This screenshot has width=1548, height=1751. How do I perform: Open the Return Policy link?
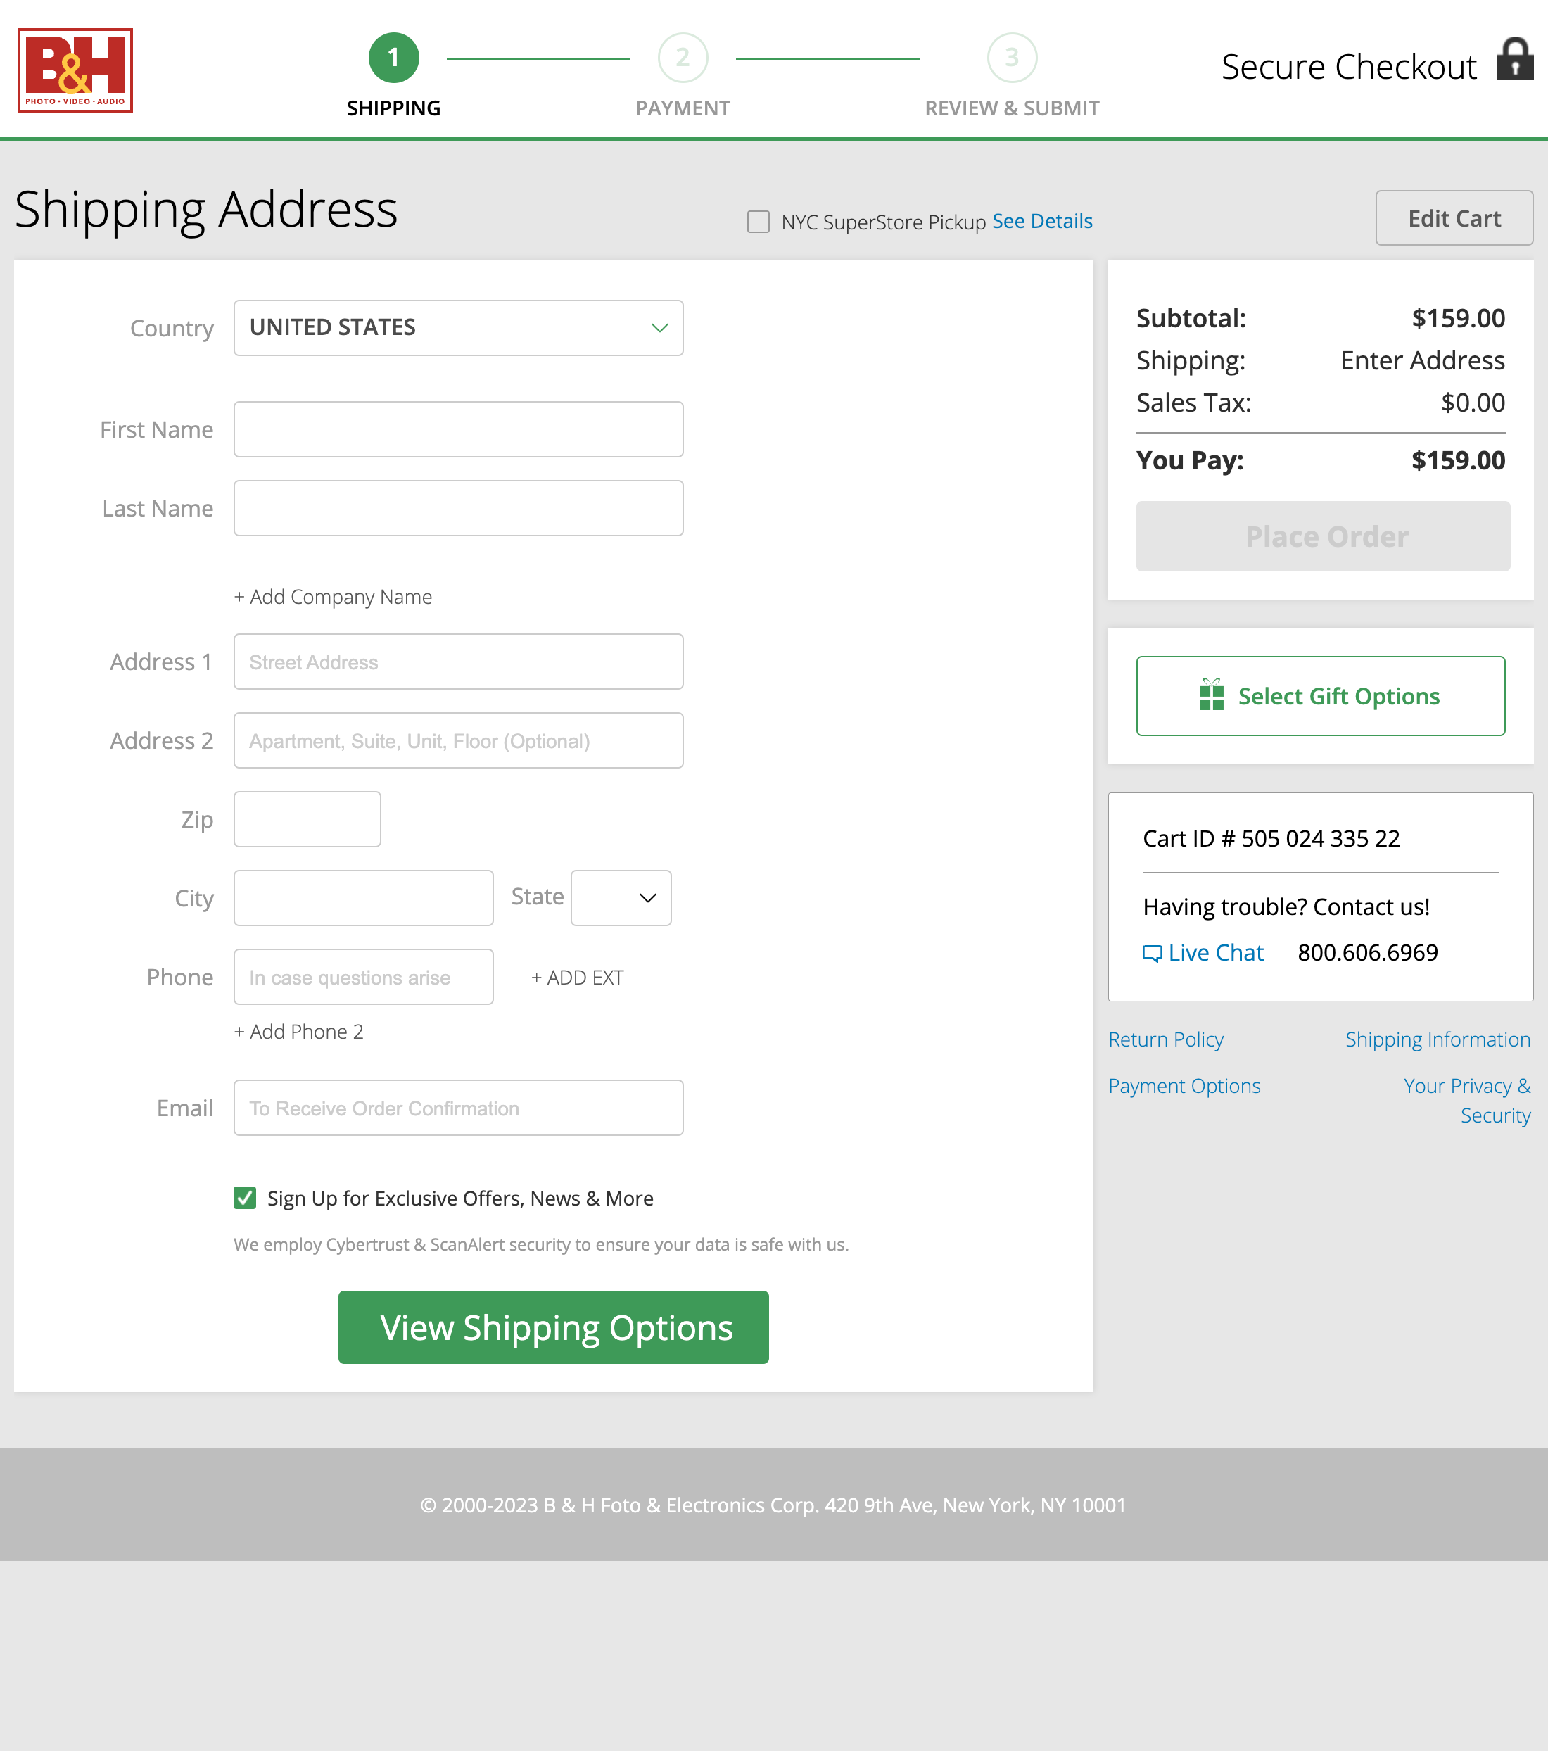(1165, 1040)
